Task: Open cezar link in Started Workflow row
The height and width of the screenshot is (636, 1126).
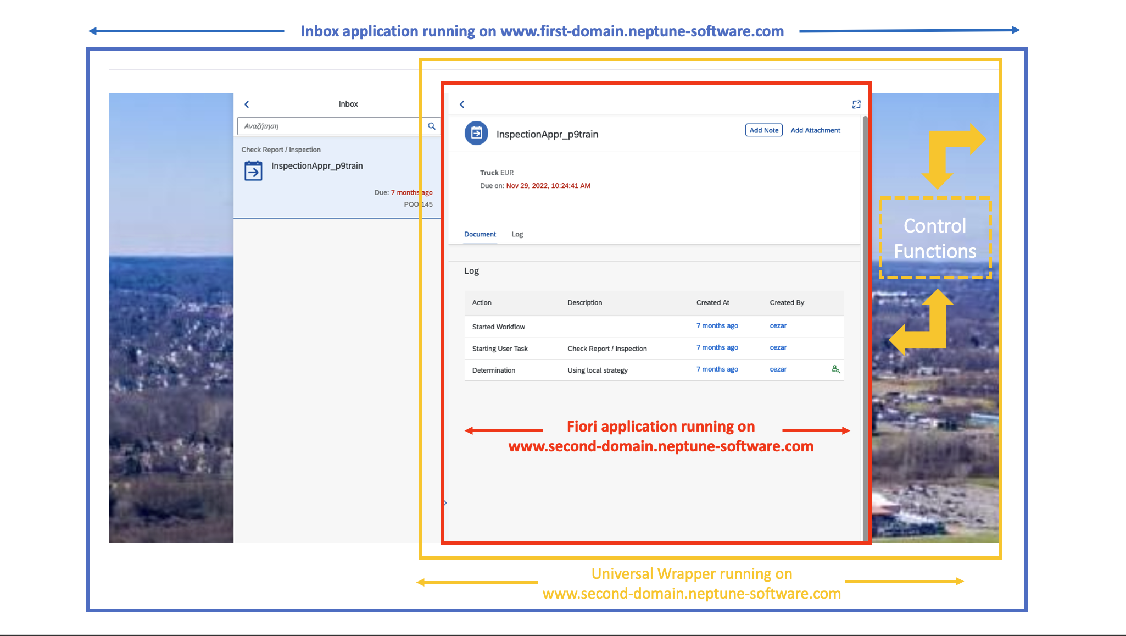Action: [778, 326]
